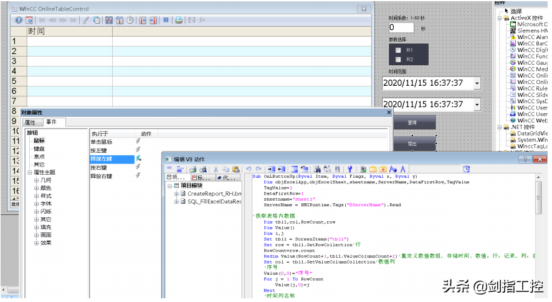This screenshot has width=552, height=302.
Task: Click the undo arrow in VBS editor toolbar
Action: tap(249, 168)
